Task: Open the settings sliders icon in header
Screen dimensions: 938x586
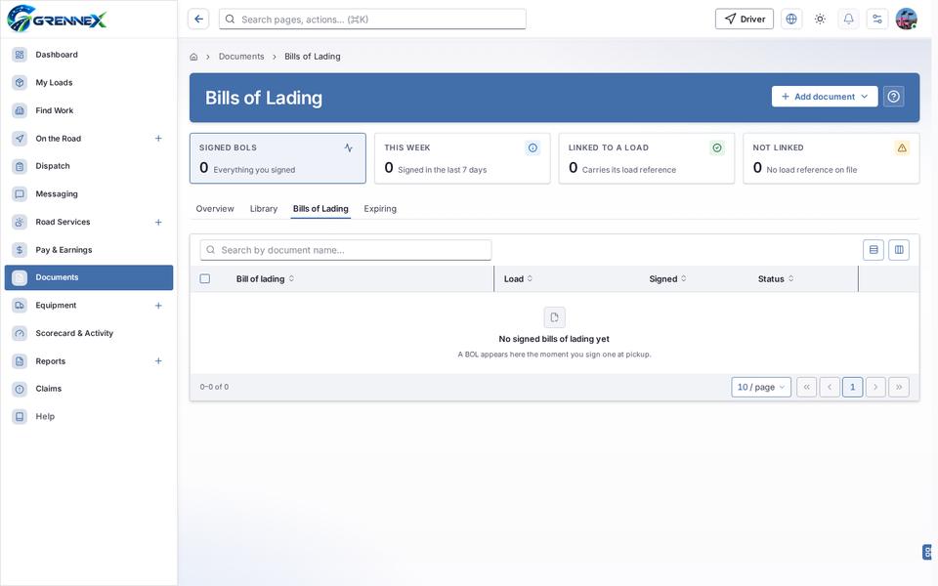Action: tap(877, 20)
